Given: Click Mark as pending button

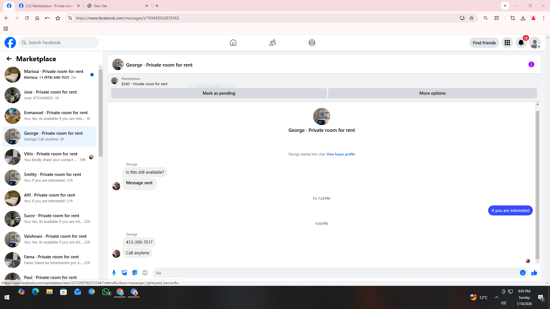Looking at the screenshot, I should pos(219,93).
